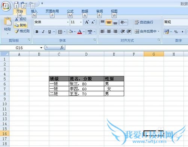
Task: Apply fill color bucket
Action: tap(71, 32)
